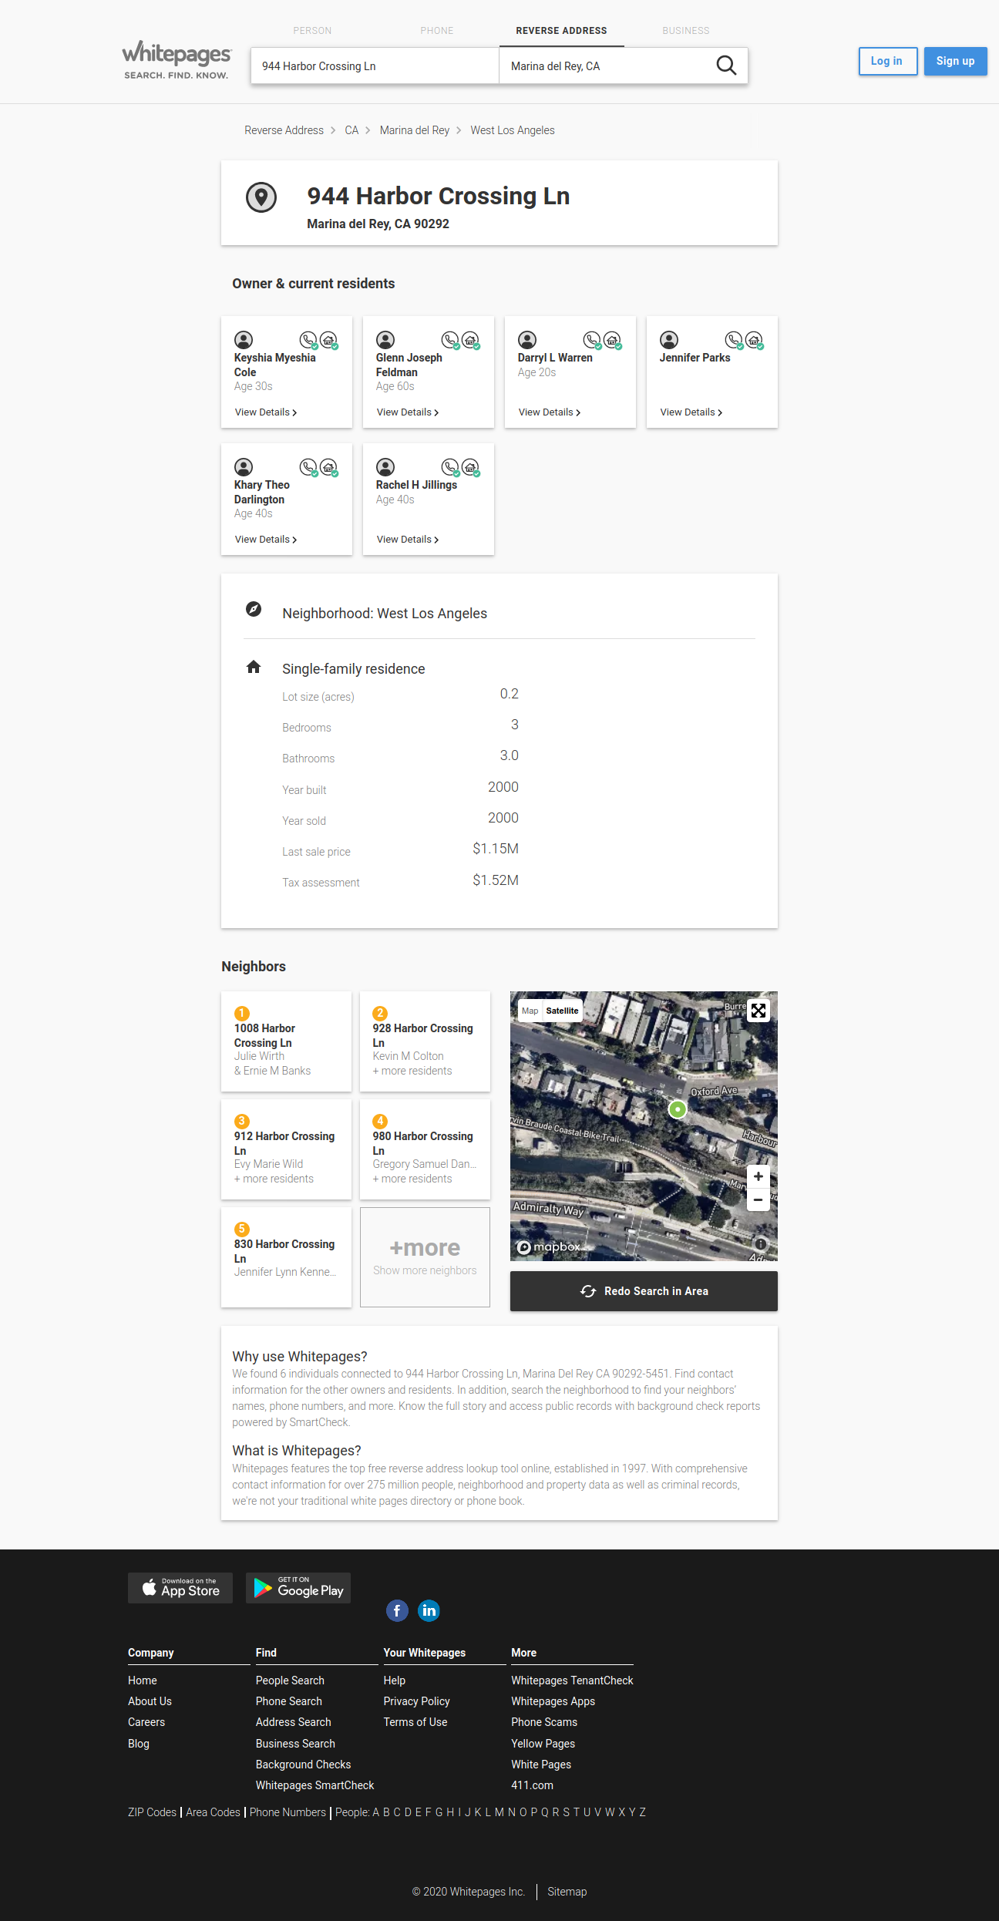This screenshot has width=999, height=1921.
Task: View Details for Darryl L Warren
Action: coord(550,412)
